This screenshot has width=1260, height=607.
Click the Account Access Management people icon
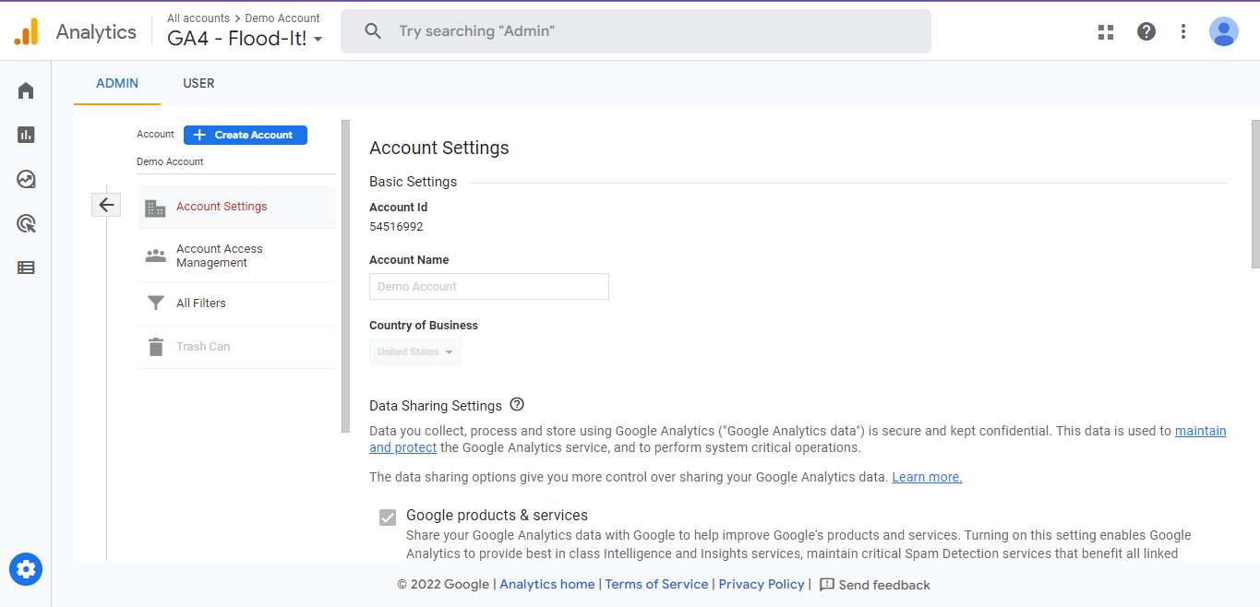tap(156, 256)
